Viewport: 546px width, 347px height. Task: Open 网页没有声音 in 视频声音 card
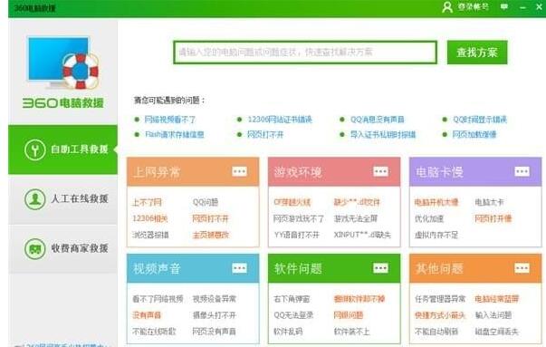pos(215,332)
